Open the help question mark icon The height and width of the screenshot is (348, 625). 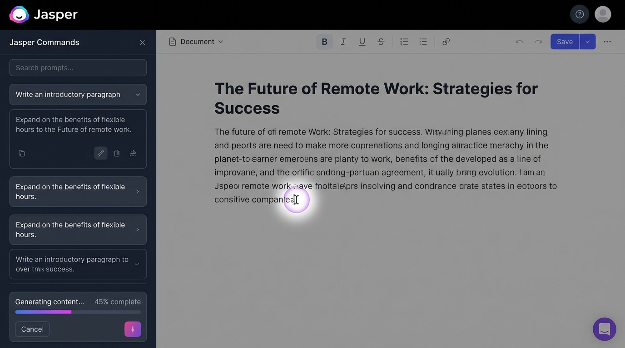pos(580,14)
